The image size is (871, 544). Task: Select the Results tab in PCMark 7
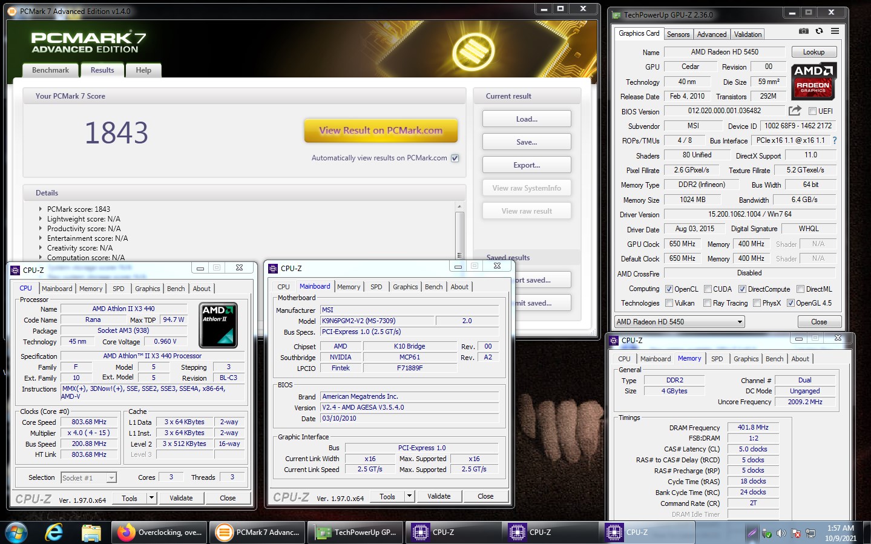tap(102, 70)
